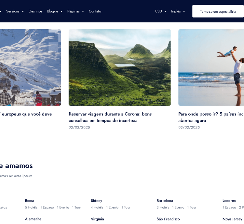Open the São Francisco destination link

click(168, 219)
